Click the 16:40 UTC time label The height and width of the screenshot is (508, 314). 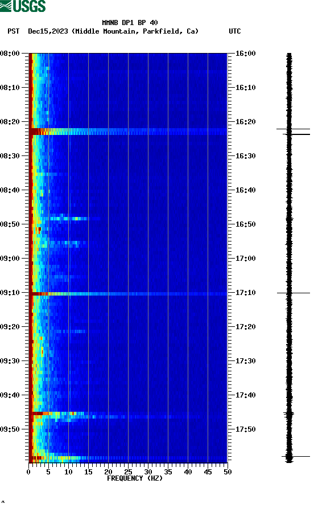point(245,190)
